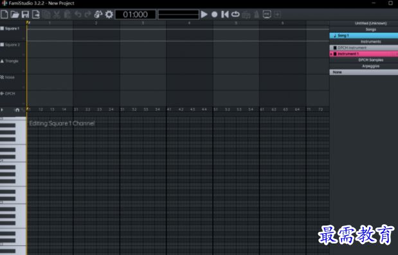Click the Instruments section header

point(370,42)
